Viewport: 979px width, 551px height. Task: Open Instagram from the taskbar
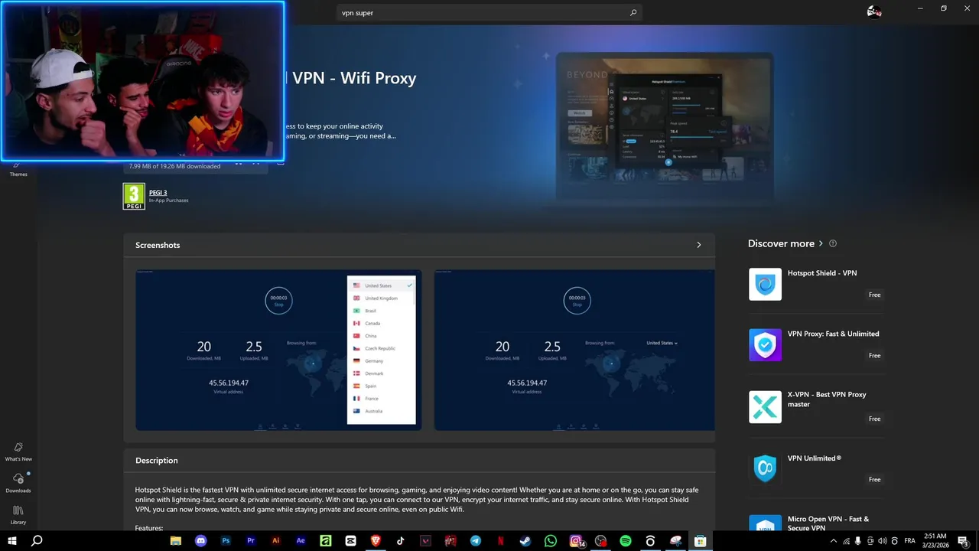click(x=576, y=541)
